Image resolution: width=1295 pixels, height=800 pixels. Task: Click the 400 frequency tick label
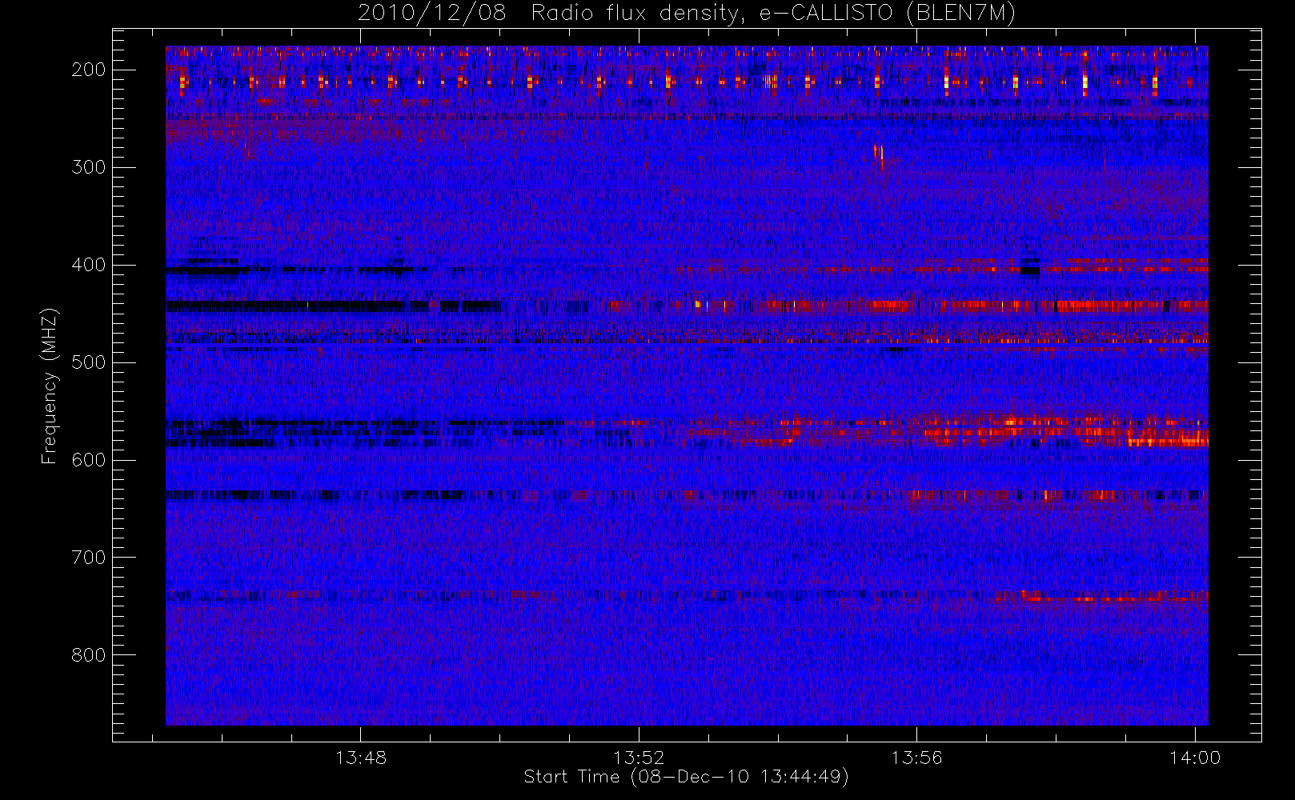(x=89, y=265)
